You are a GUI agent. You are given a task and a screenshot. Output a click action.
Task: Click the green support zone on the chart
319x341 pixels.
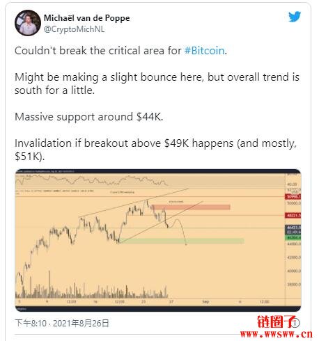tap(181, 241)
